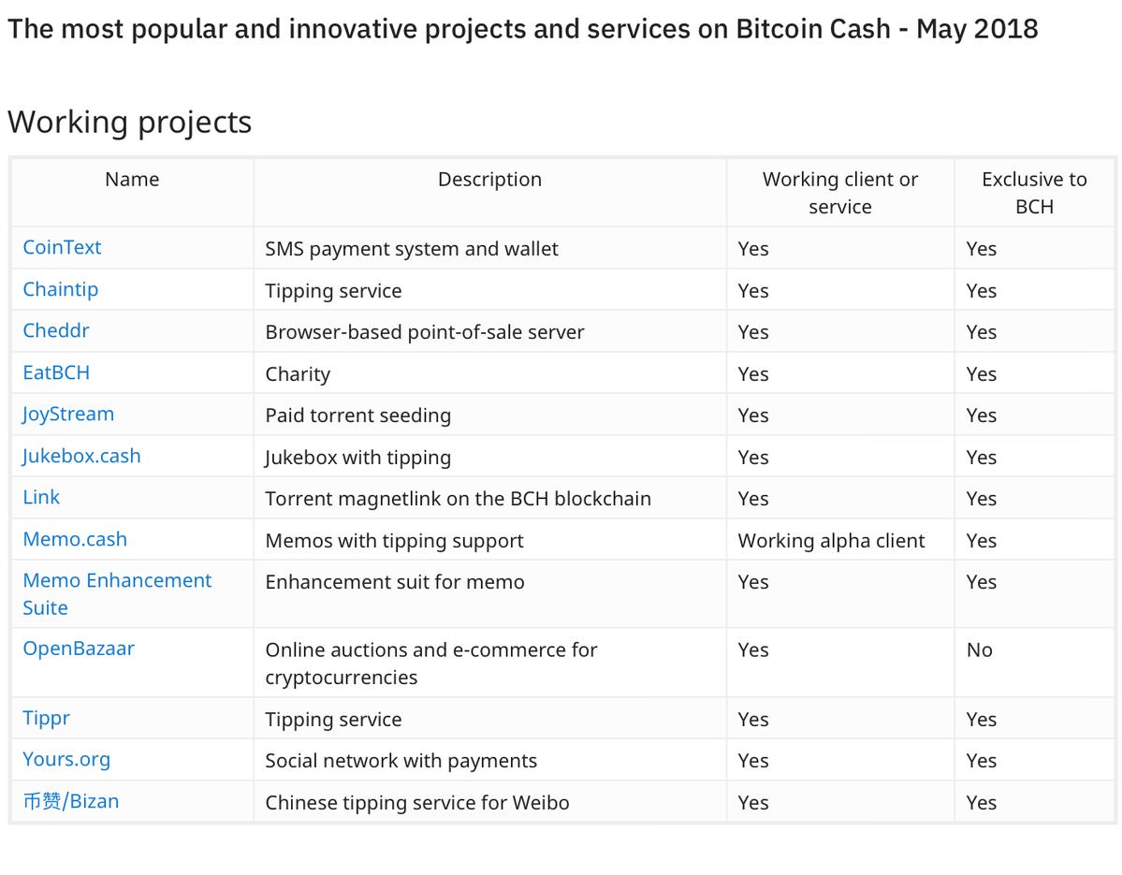The width and height of the screenshot is (1122, 875).
Task: Visit the OpenBazaar link
Action: tap(79, 649)
